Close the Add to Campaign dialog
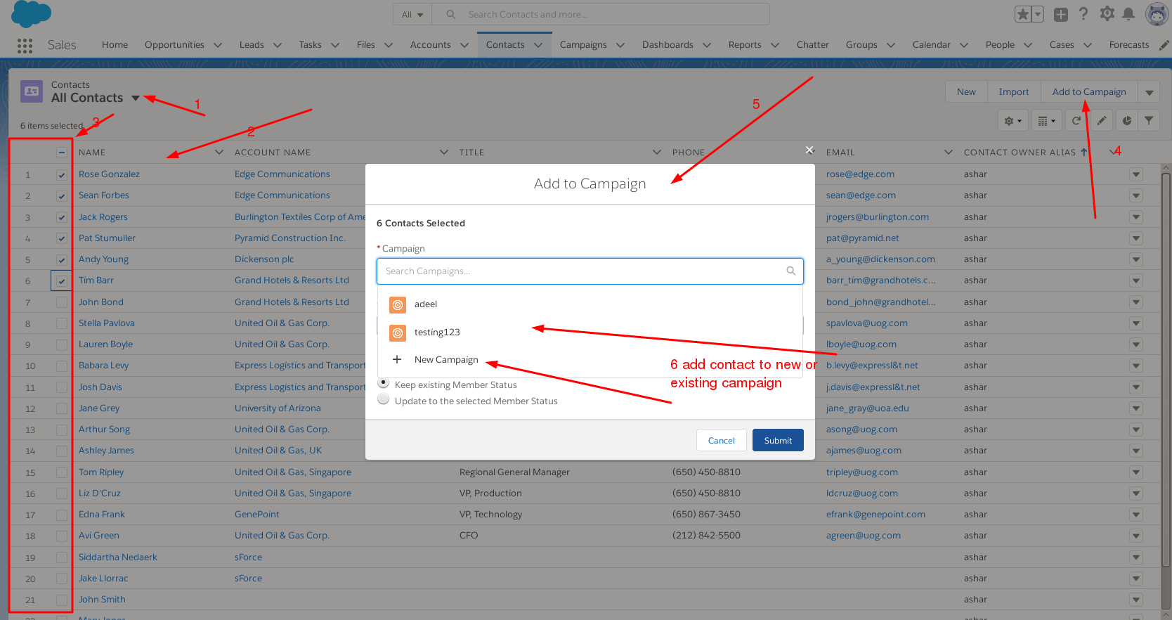This screenshot has height=620, width=1172. click(x=809, y=150)
